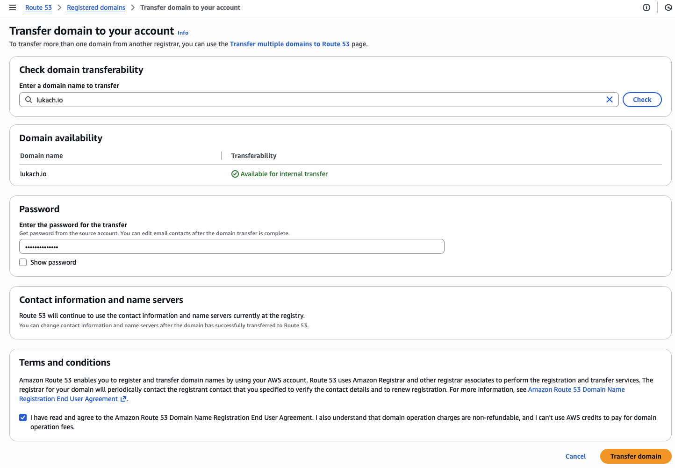Clear the domain name search field
The height and width of the screenshot is (468, 675).
(610, 100)
